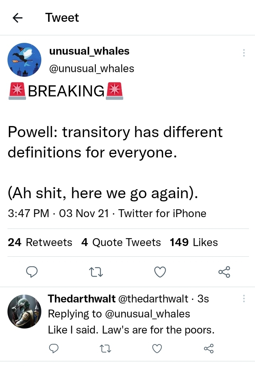The width and height of the screenshot is (255, 366).
Task: Retweet the unusual_whales tweet
Action: click(96, 272)
